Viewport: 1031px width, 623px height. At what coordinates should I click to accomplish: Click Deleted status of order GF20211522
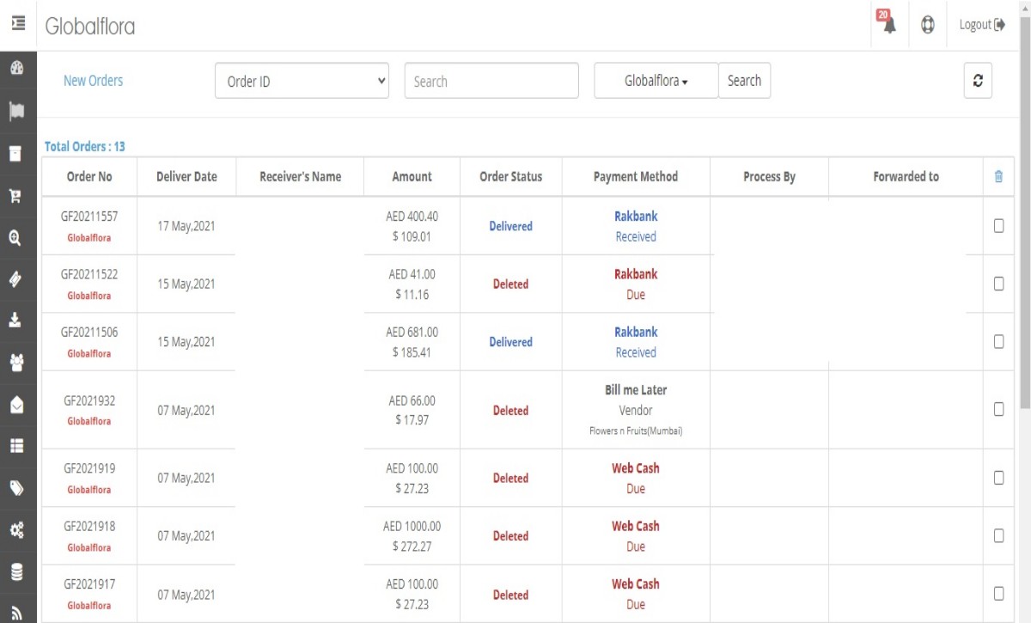click(x=510, y=284)
